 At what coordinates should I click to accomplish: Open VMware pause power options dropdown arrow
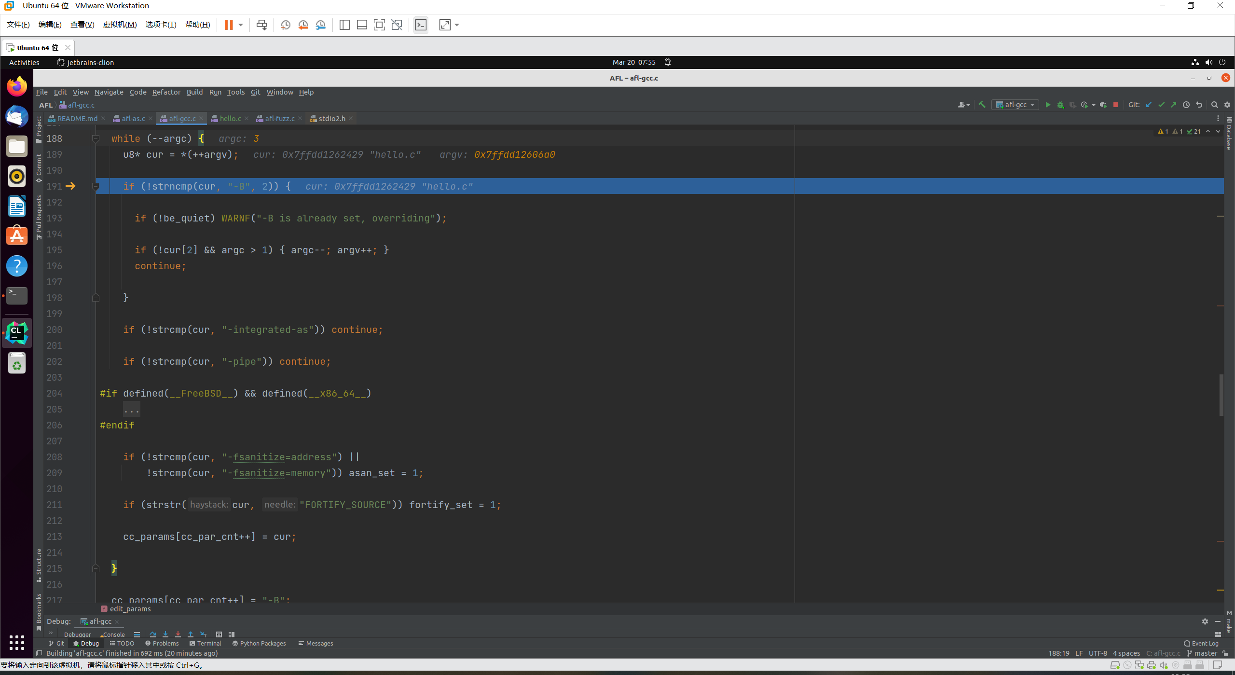241,25
